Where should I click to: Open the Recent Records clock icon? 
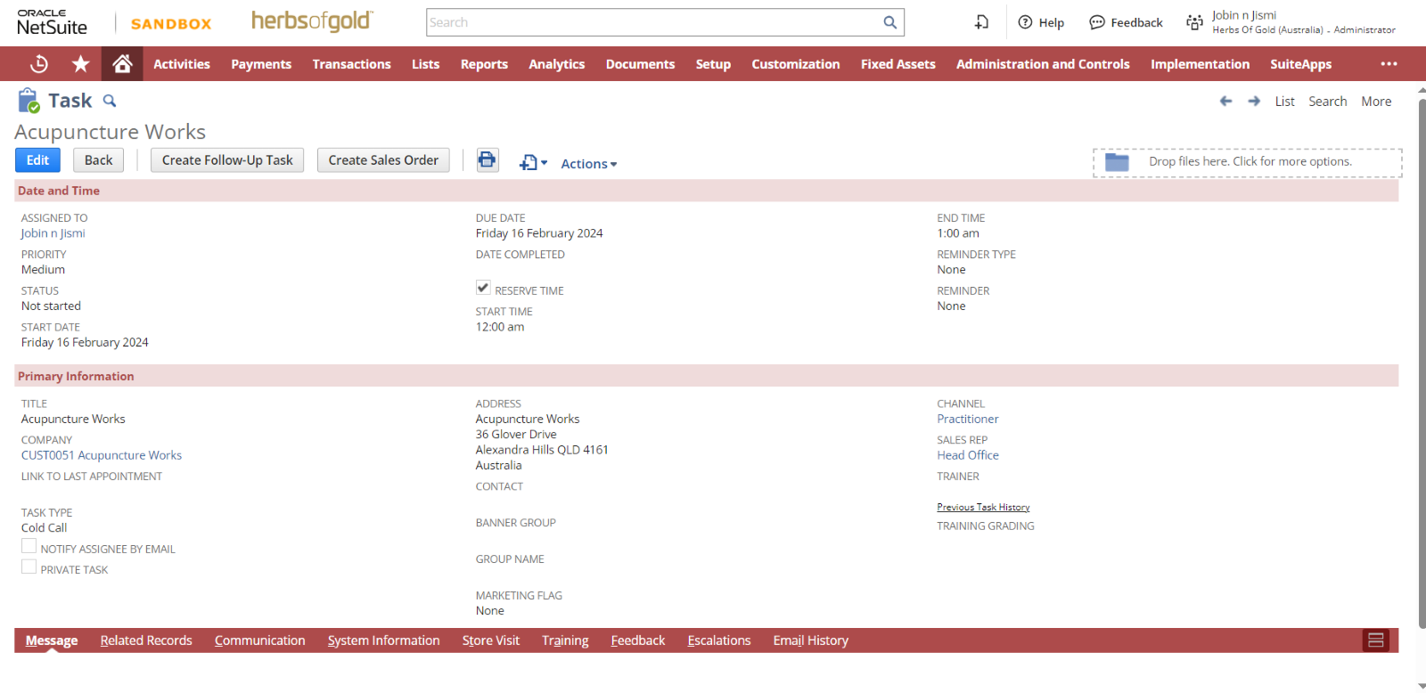(38, 64)
